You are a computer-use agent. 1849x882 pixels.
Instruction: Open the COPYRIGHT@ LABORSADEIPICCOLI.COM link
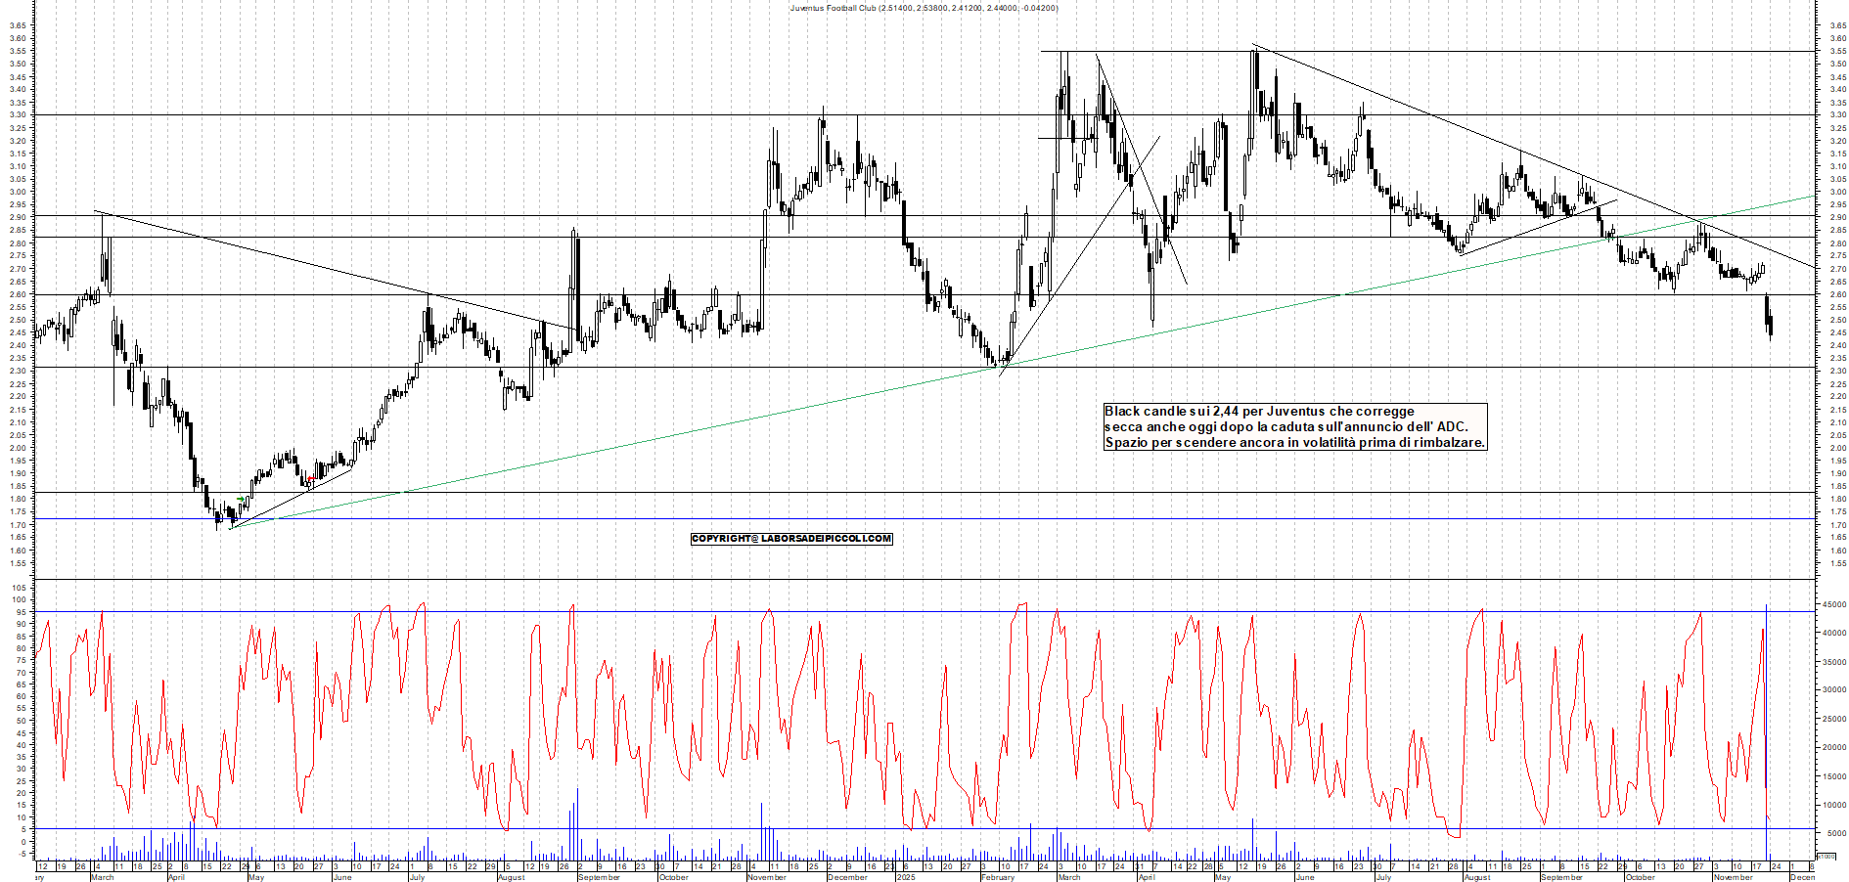(x=790, y=538)
